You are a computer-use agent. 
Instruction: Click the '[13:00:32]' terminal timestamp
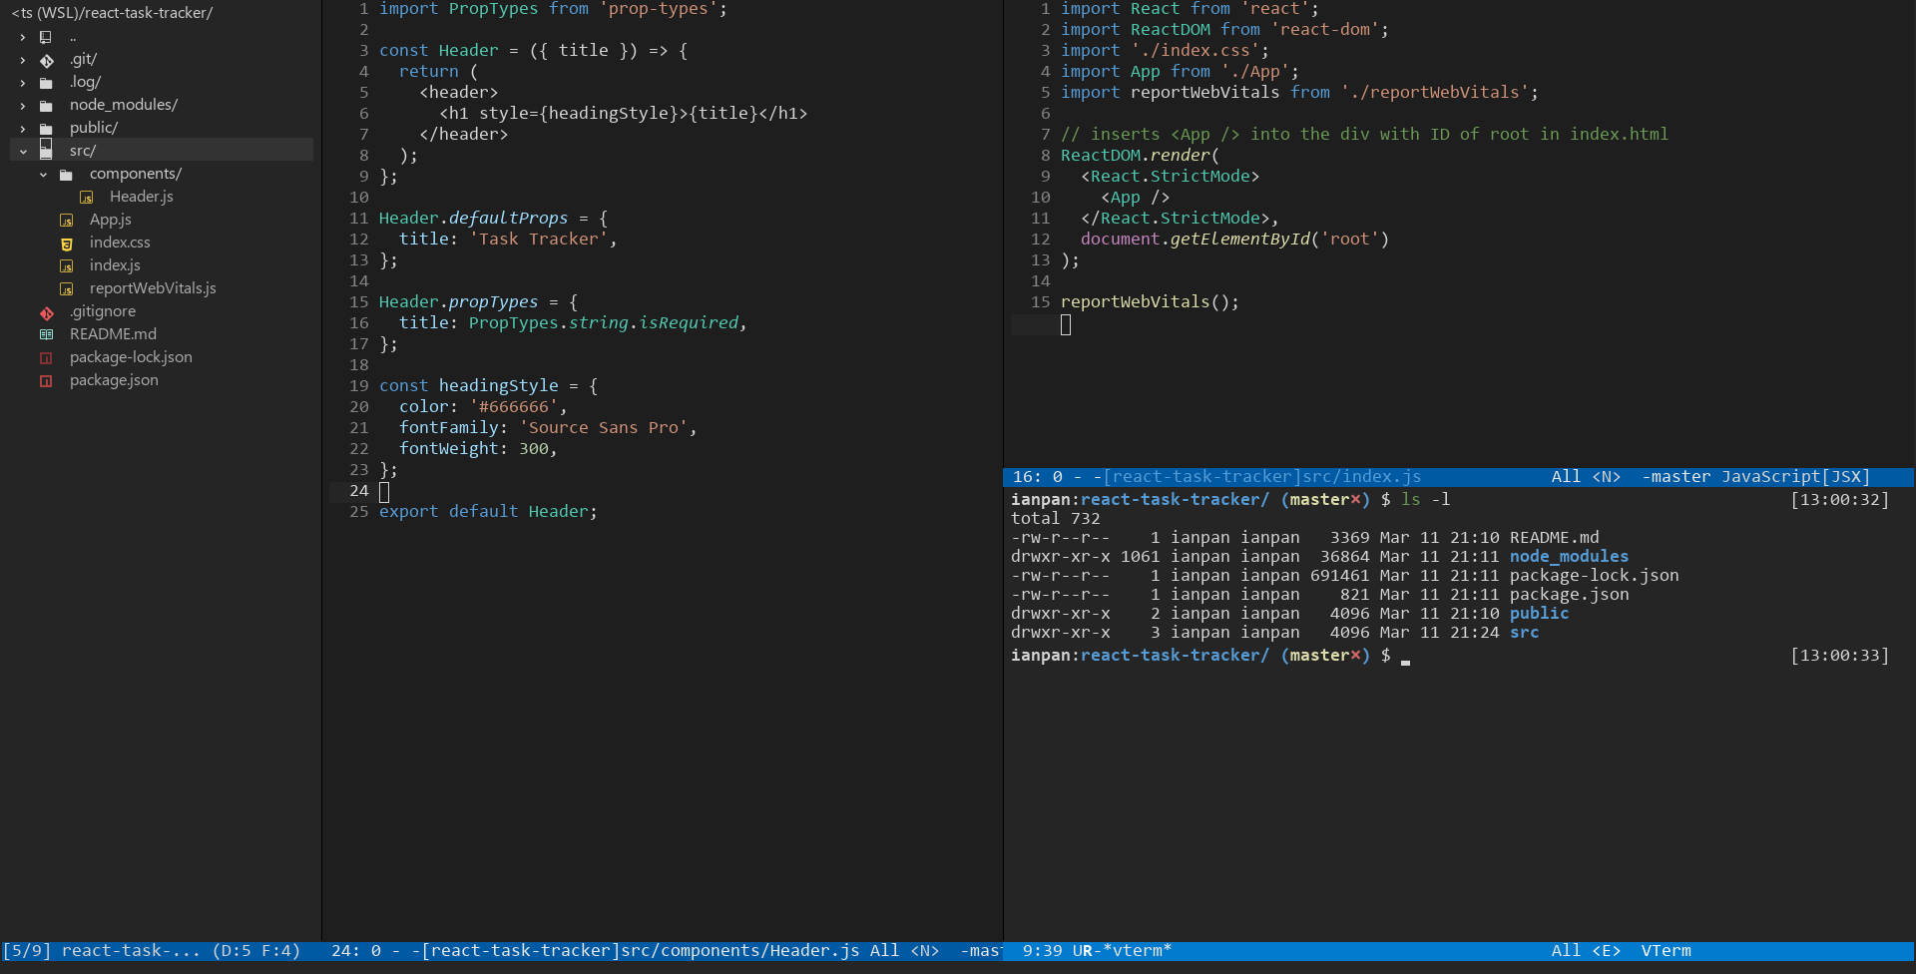pos(1840,500)
